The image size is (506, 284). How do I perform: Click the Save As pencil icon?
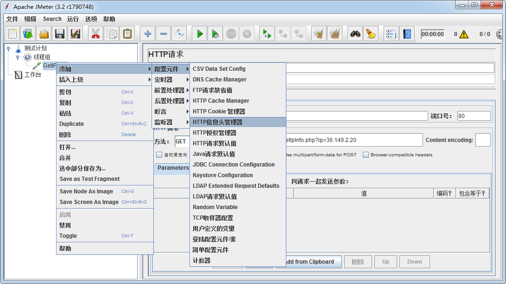pos(76,34)
